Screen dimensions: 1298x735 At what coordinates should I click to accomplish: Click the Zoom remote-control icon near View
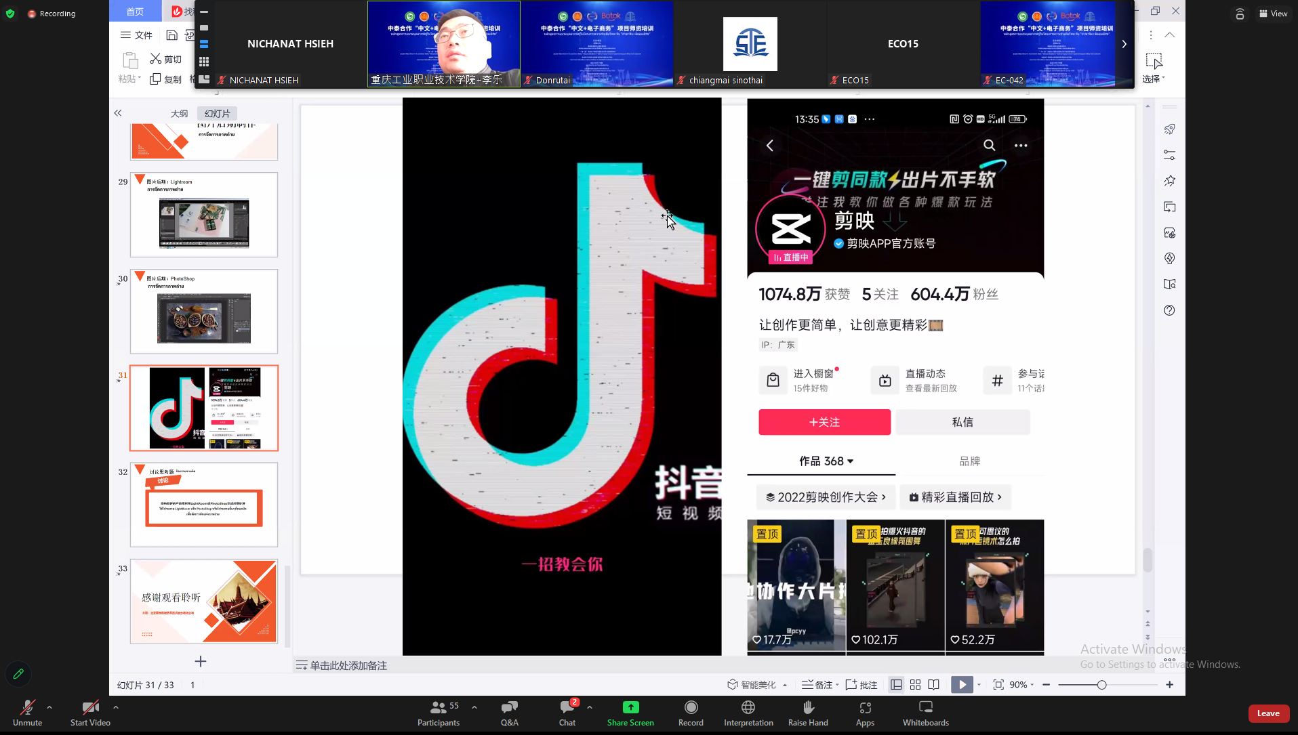[x=1240, y=14]
